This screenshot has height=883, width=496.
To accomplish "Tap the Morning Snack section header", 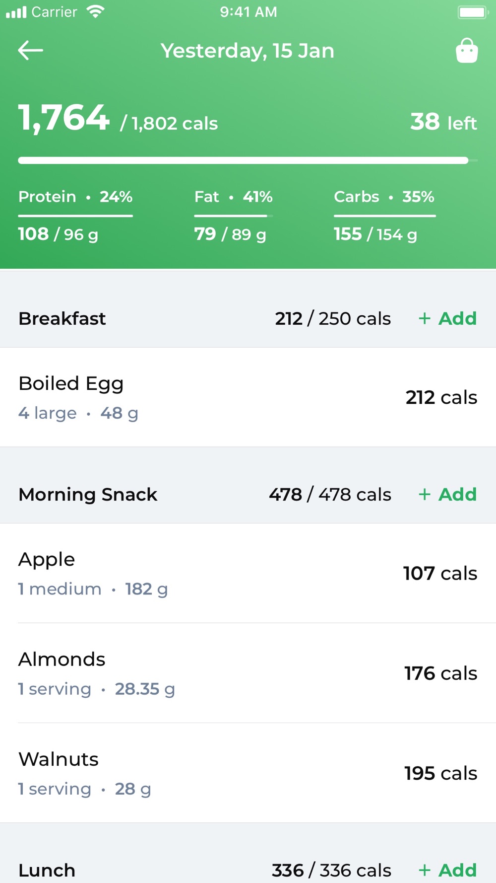I will [88, 494].
